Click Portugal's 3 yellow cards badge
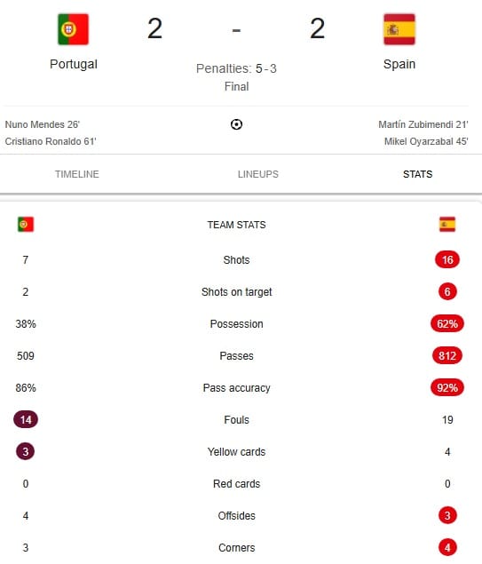The image size is (482, 564). pos(26,451)
